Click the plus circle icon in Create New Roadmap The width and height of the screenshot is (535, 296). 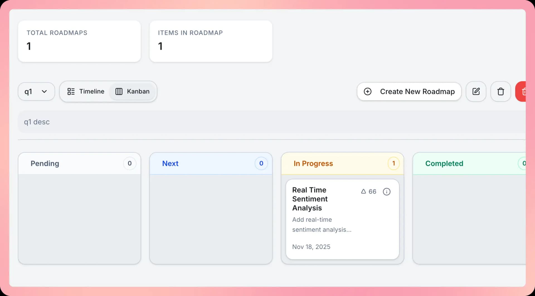click(x=368, y=92)
